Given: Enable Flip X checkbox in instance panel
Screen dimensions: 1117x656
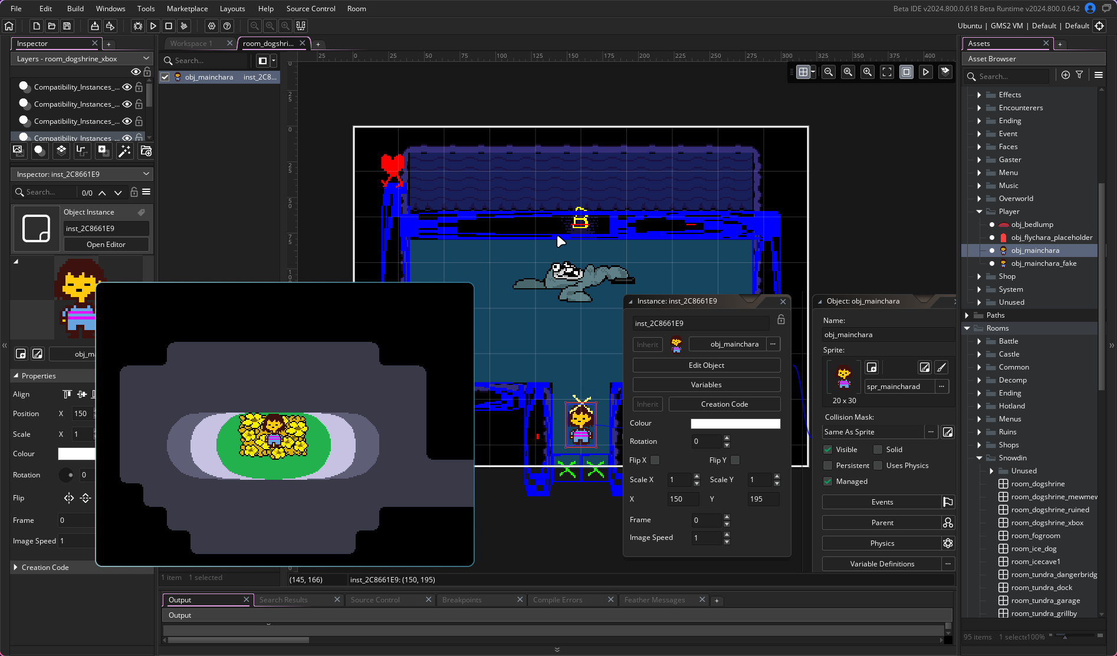Looking at the screenshot, I should pyautogui.click(x=655, y=460).
